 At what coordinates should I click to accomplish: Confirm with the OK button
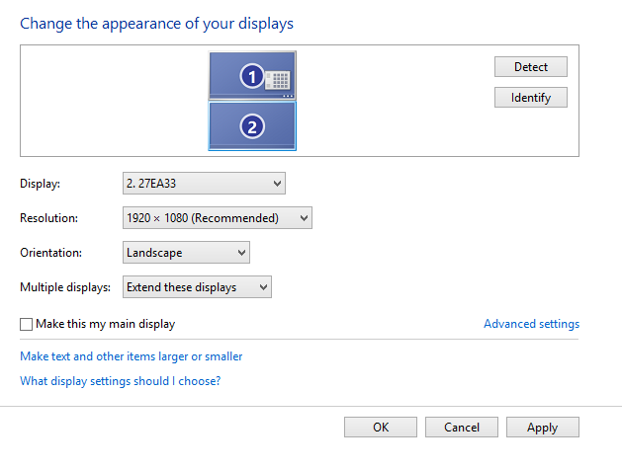381,428
